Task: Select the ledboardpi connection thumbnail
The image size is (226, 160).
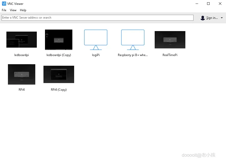Action: click(22, 40)
